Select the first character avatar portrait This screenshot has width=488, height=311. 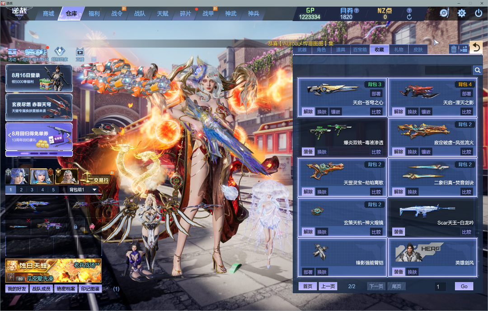coord(17,176)
